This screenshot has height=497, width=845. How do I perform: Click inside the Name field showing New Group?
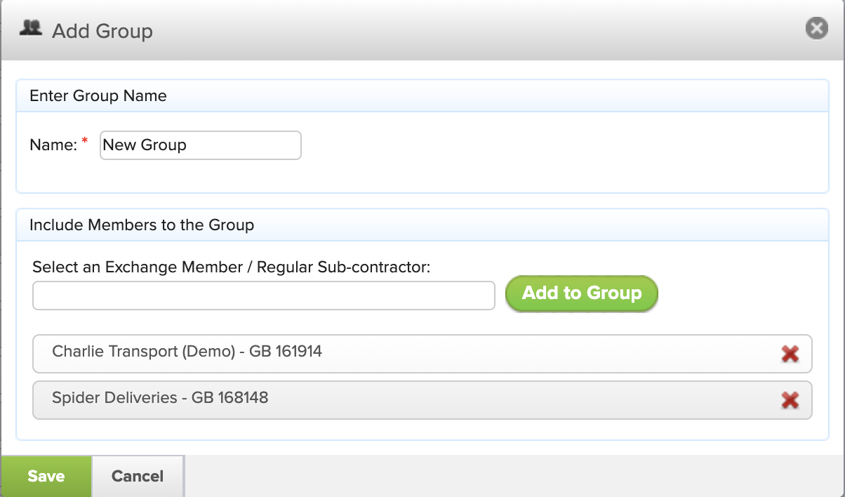point(200,145)
